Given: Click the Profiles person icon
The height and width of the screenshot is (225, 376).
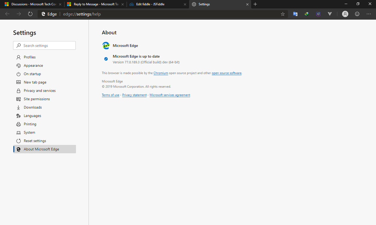Looking at the screenshot, I should point(18,57).
